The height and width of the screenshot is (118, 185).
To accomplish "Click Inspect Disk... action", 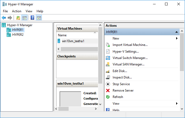I will point(122,77).
